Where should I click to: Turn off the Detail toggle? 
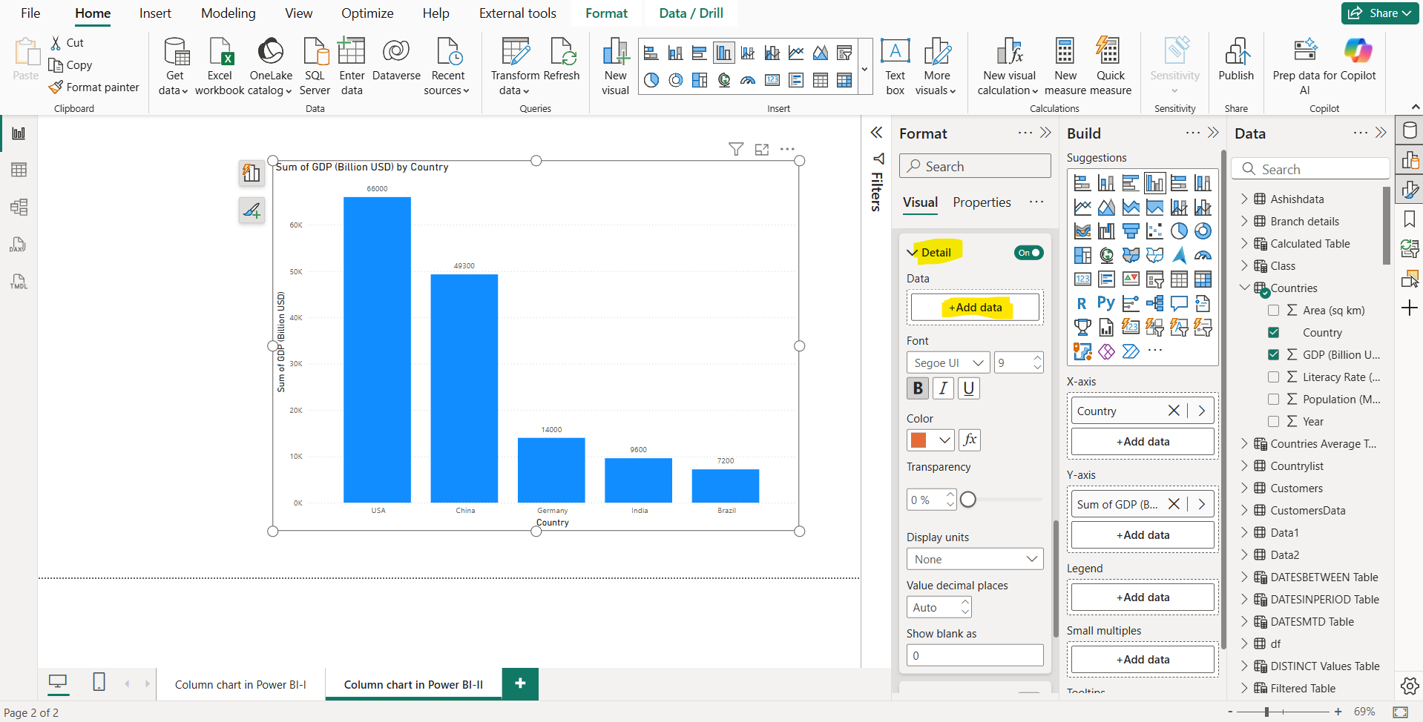(1028, 253)
